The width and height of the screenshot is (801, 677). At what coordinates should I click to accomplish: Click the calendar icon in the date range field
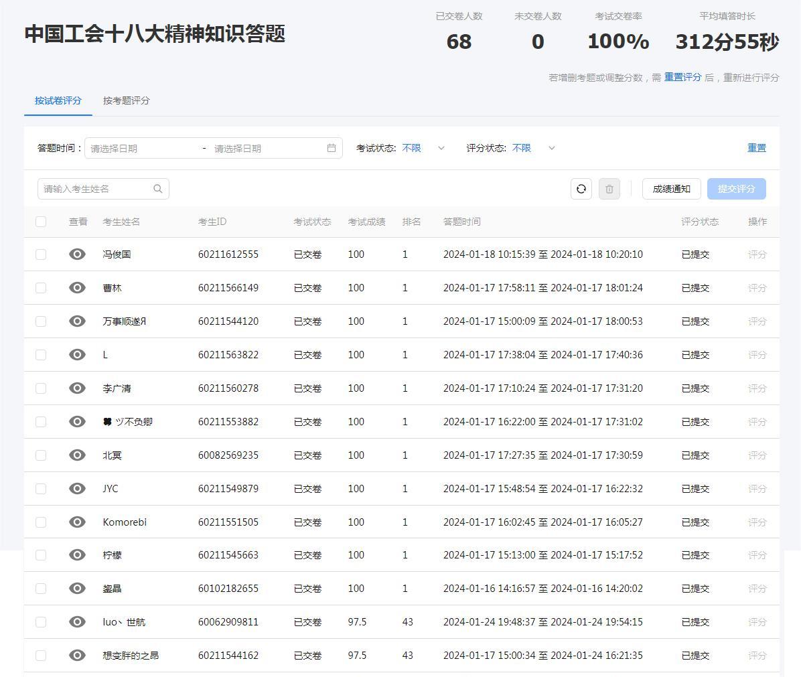coord(331,148)
